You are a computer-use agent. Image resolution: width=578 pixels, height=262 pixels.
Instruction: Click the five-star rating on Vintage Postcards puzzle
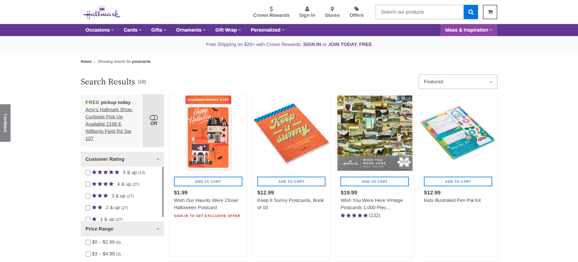[354, 215]
